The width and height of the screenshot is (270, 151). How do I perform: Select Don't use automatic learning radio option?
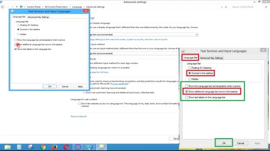point(84,93)
